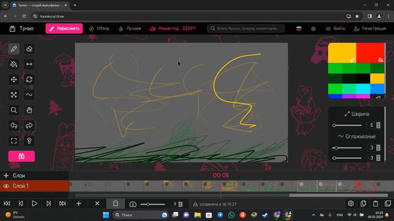Play the animation
This screenshot has width=394, height=221.
pos(34,203)
